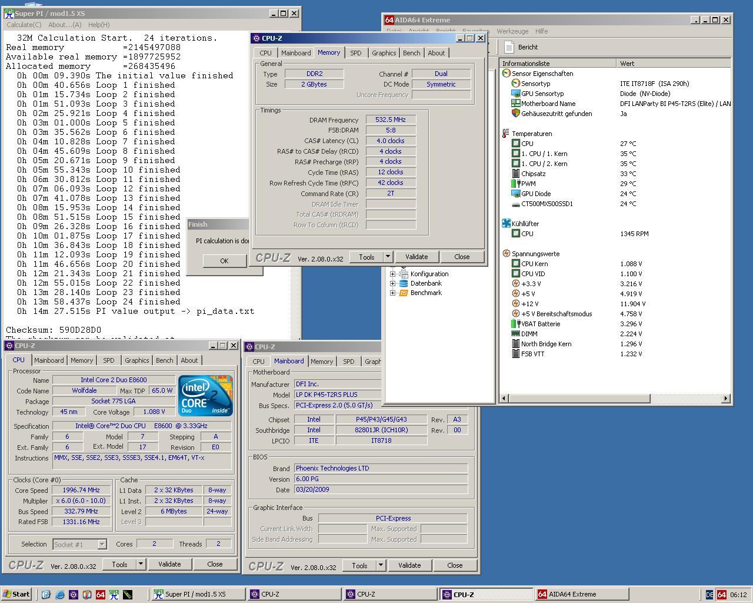Expand the Benchmark tree node
The width and height of the screenshot is (753, 603).
[392, 293]
